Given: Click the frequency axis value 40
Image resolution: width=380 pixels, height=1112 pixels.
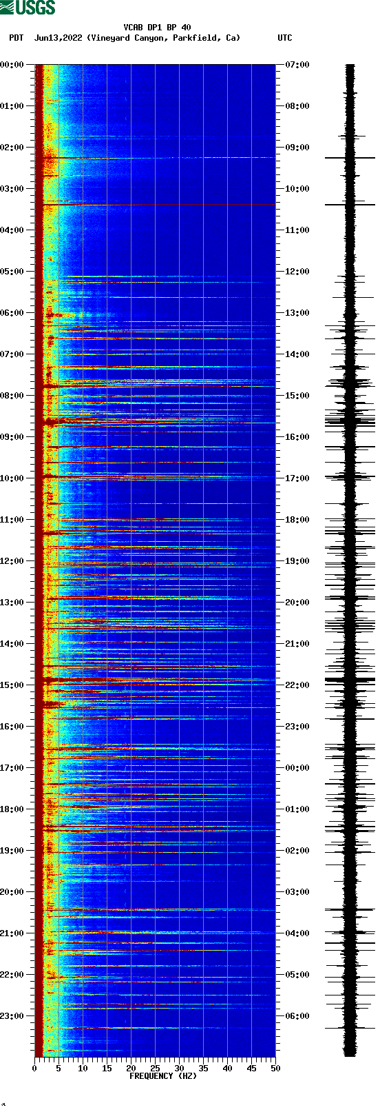Looking at the screenshot, I should tap(227, 1069).
